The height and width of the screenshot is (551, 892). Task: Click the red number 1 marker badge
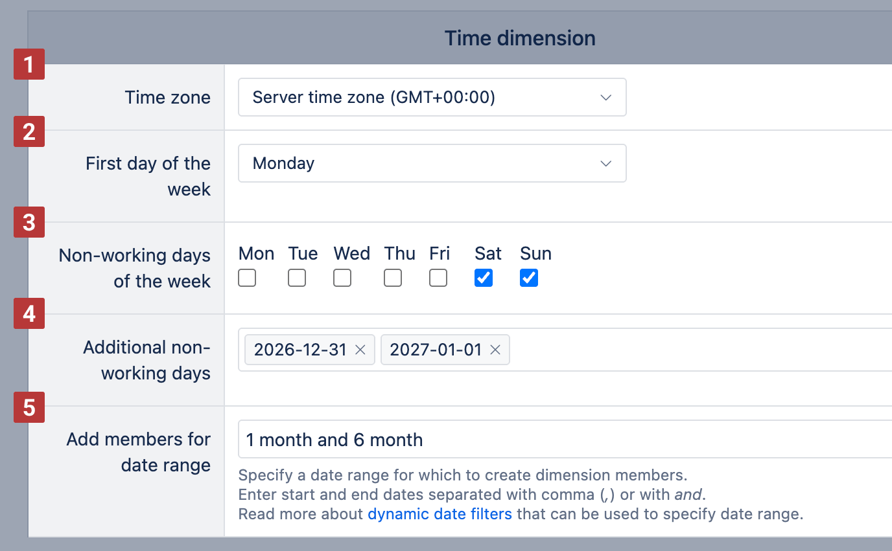coord(29,64)
